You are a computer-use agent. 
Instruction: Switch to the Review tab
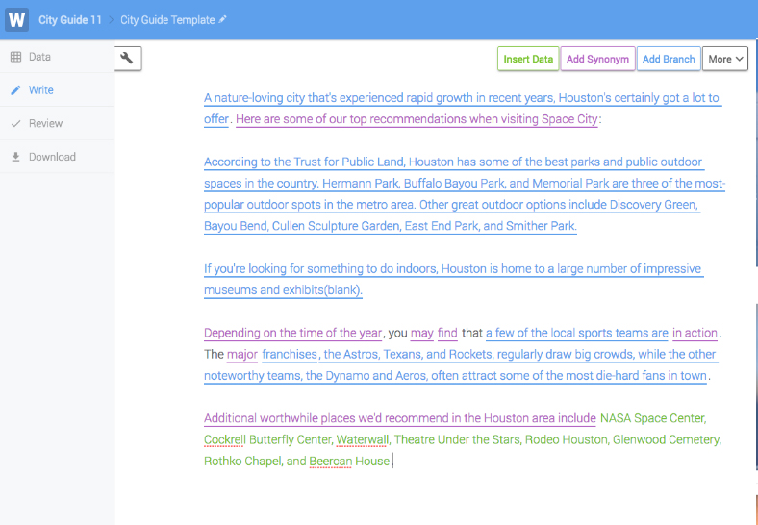pos(45,124)
